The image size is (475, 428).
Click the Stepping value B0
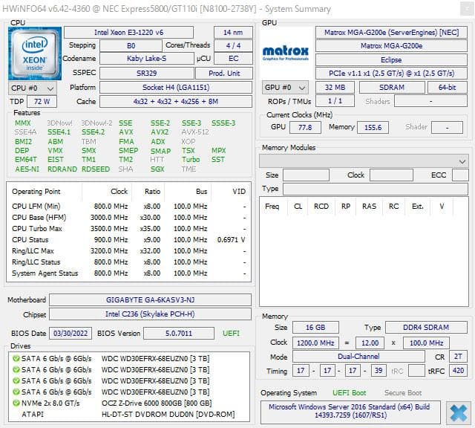(131, 46)
